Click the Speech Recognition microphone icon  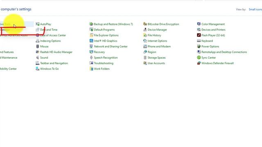pos(91,58)
